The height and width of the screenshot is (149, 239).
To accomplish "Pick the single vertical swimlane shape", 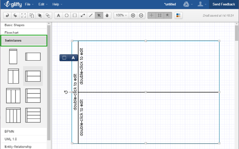I will point(13,57).
